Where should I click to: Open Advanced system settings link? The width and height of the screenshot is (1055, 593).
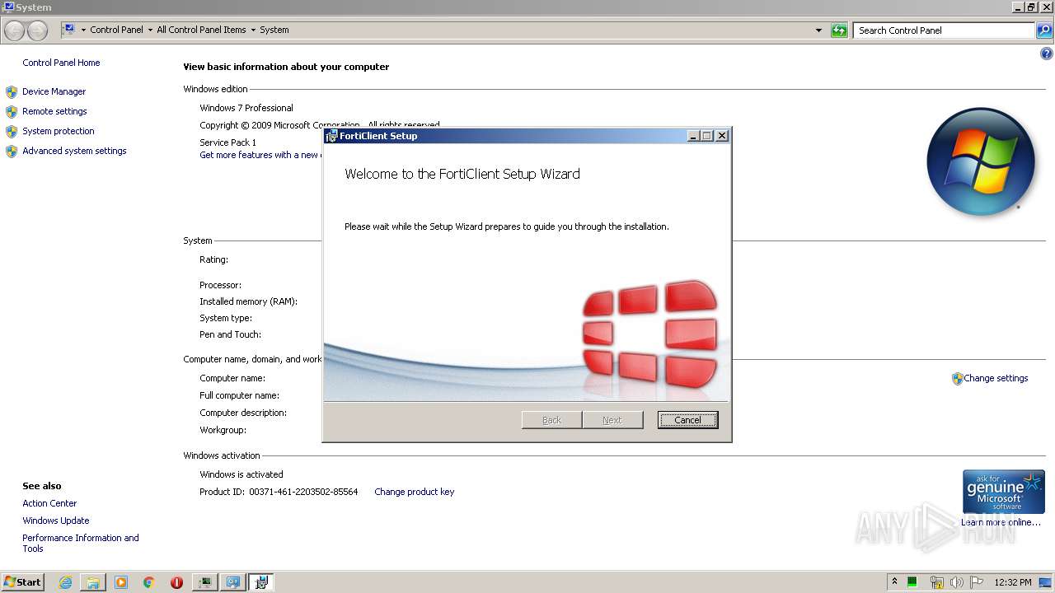click(x=74, y=151)
